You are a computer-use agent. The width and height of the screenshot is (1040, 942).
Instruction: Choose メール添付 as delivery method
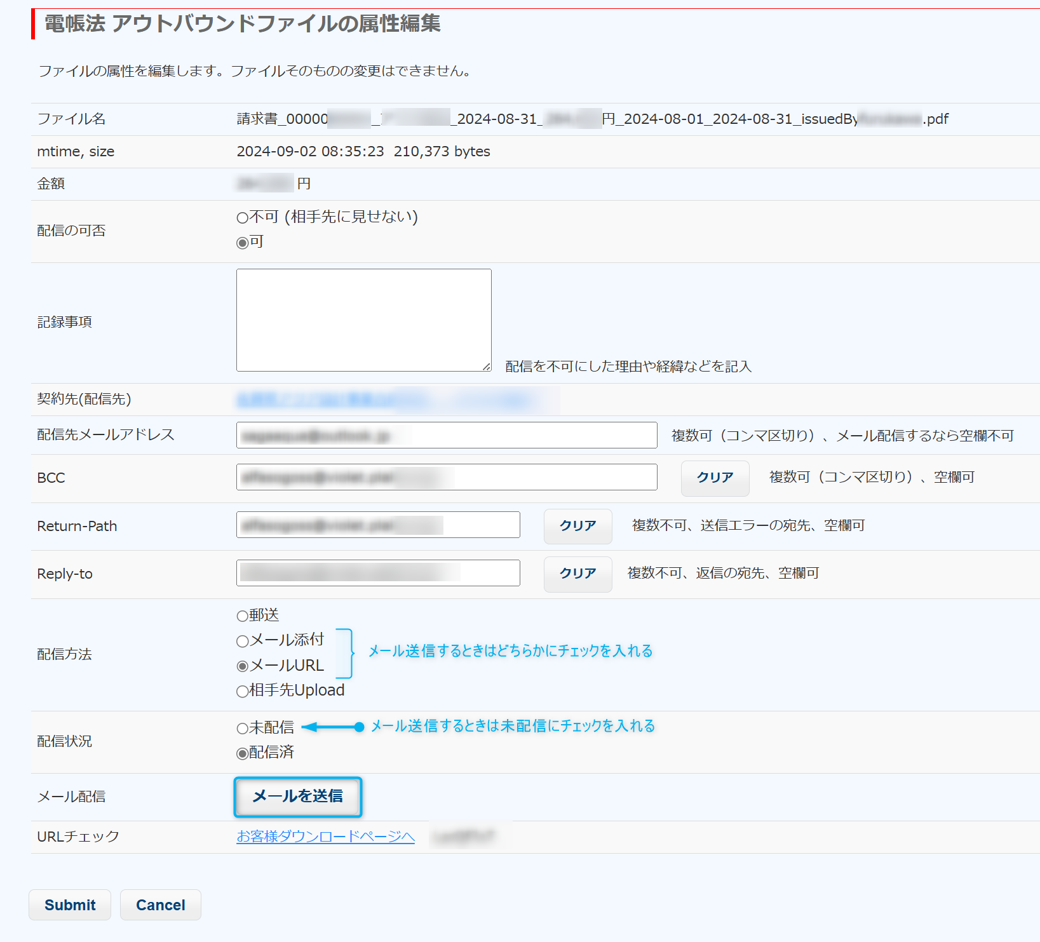[x=242, y=642]
